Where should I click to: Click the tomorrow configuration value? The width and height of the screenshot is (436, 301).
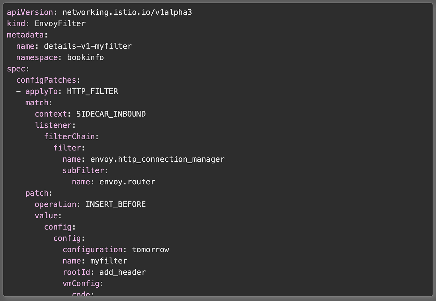click(150, 250)
